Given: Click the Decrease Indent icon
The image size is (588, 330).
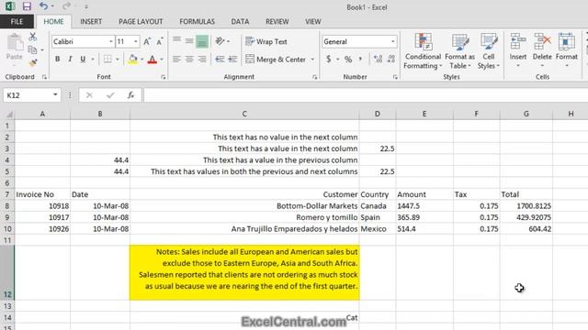Looking at the screenshot, I should 220,59.
